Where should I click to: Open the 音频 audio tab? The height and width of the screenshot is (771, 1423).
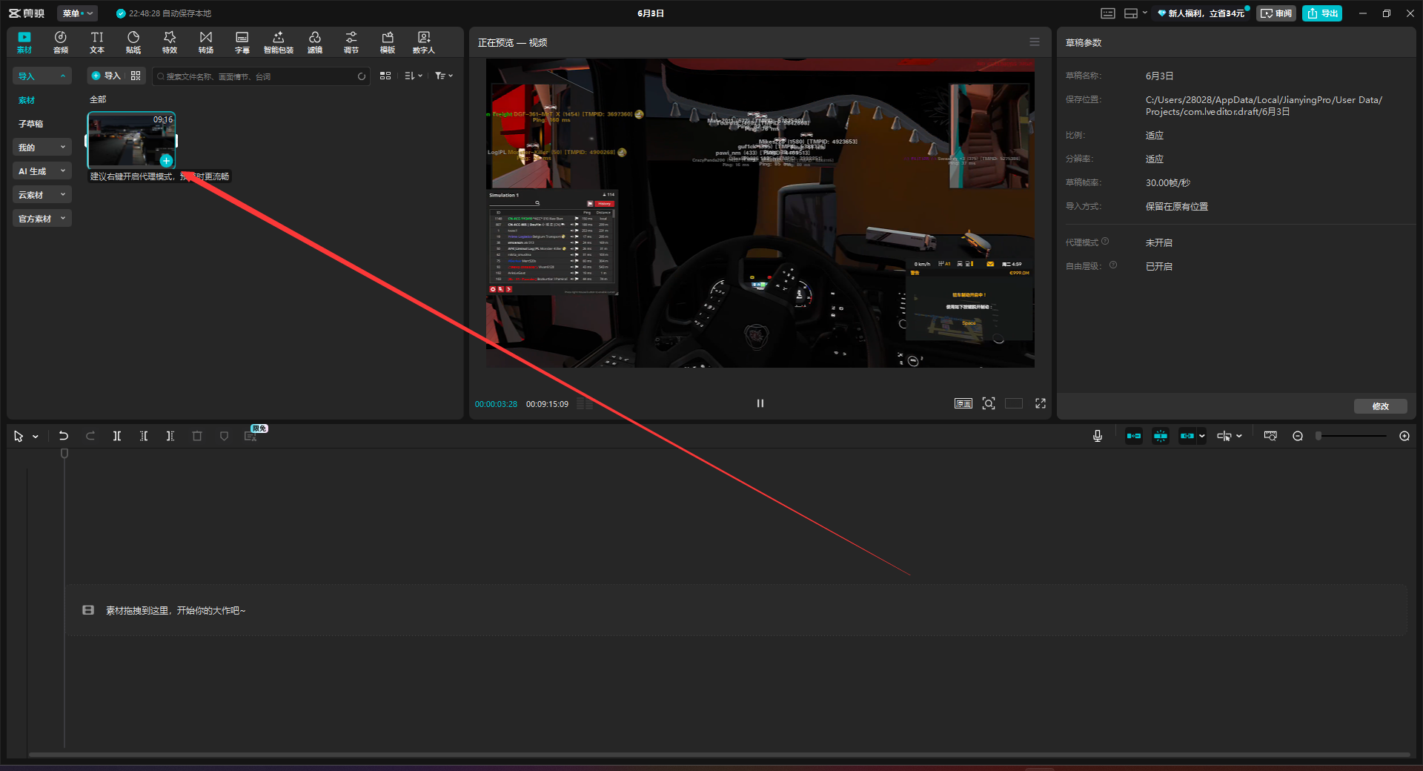point(61,42)
